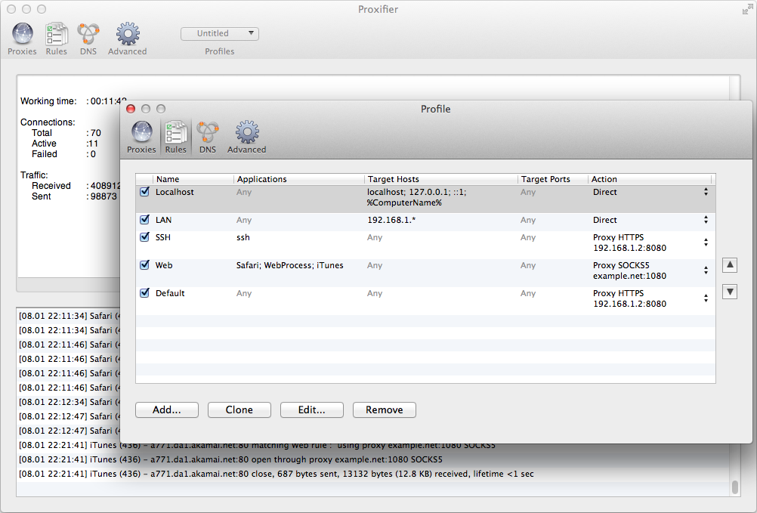
Task: Click the Add... button
Action: 167,409
